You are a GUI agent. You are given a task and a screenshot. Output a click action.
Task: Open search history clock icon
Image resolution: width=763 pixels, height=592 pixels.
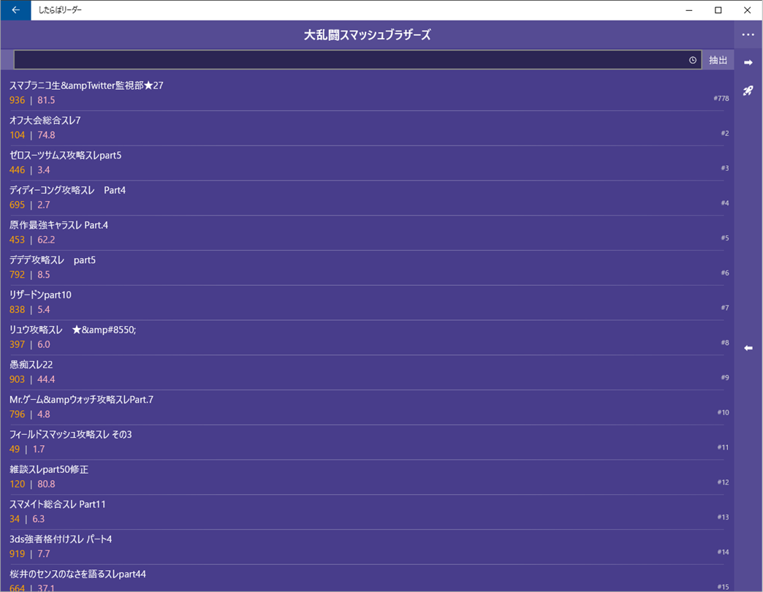point(692,60)
